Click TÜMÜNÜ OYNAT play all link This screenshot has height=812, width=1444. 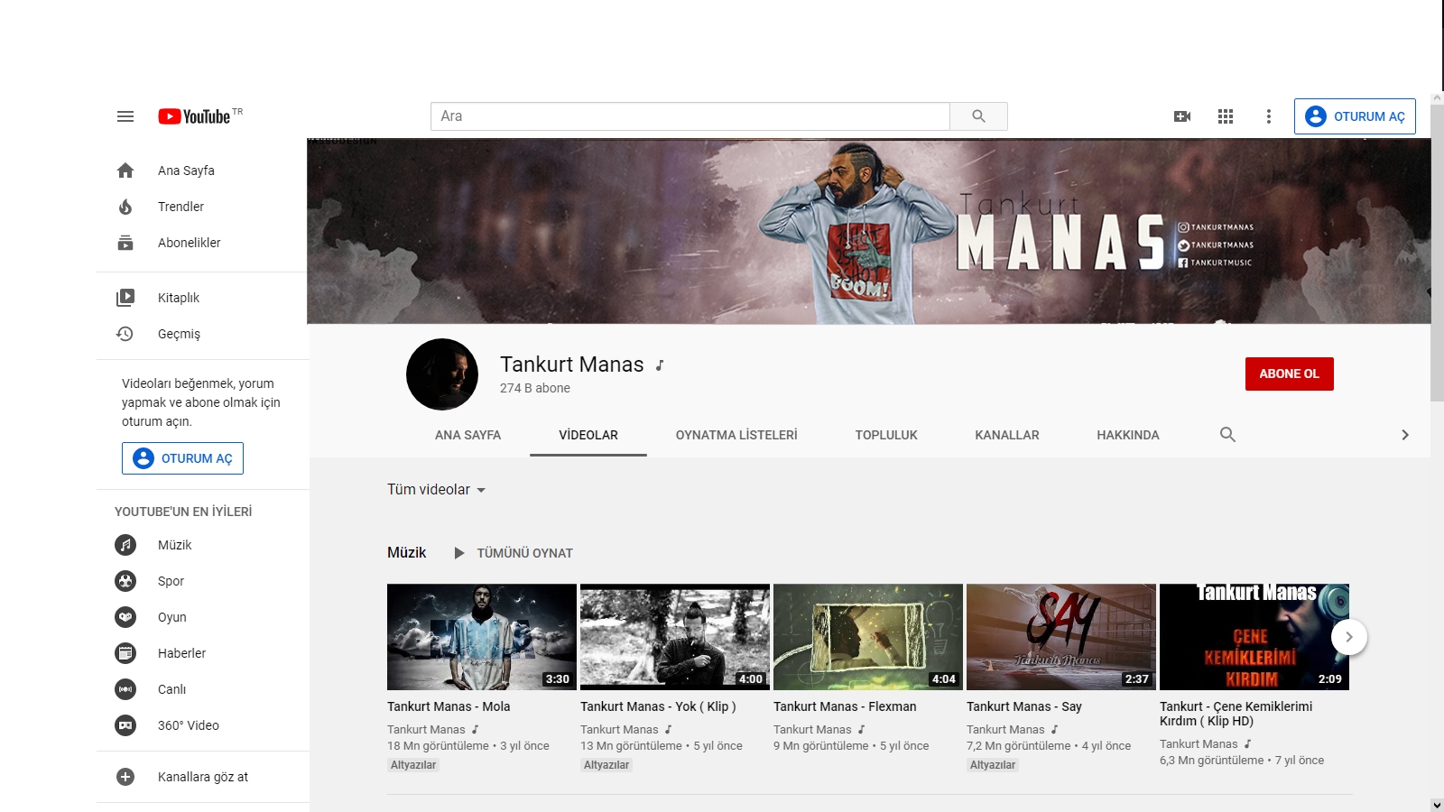click(524, 553)
